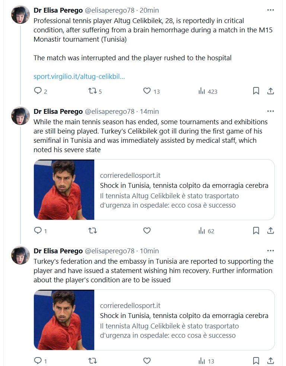Like the first tweet with 13 likes
286x366 pixels.
147,91
